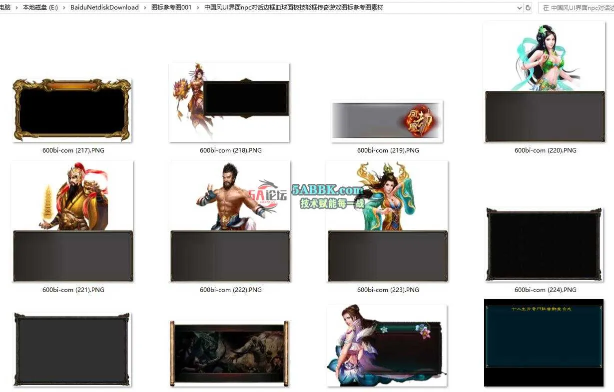This screenshot has width=614, height=392.
Task: Expand chevron after 本地磁盘 (E:) breadcrumb
Action: (64, 7)
